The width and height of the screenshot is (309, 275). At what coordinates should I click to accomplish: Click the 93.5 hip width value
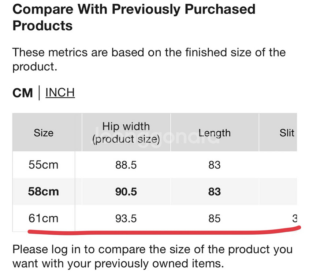(126, 219)
